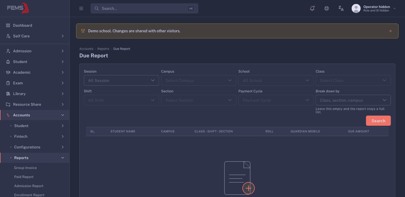The width and height of the screenshot is (405, 197).
Task: Open the All Shift dropdown
Action: (121, 100)
